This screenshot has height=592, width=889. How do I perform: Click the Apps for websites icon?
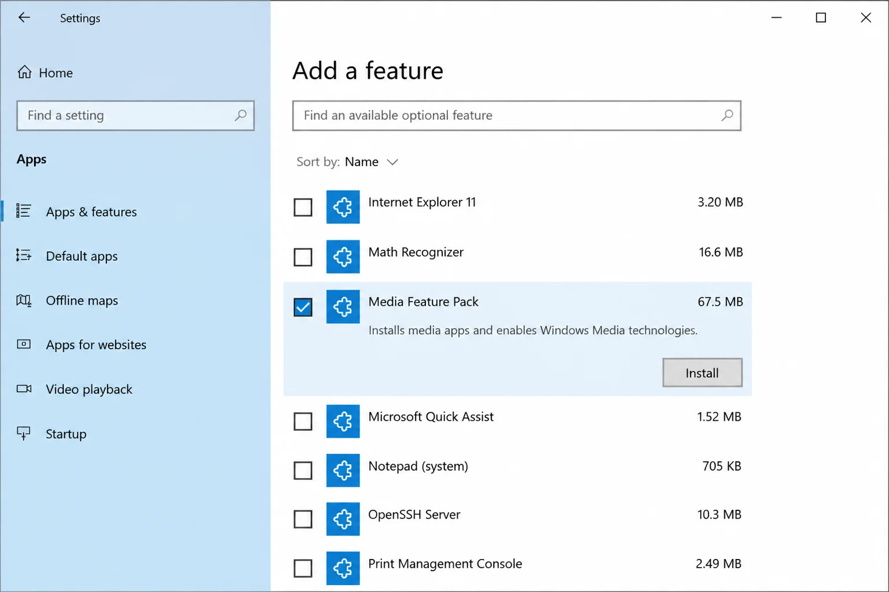tap(24, 344)
